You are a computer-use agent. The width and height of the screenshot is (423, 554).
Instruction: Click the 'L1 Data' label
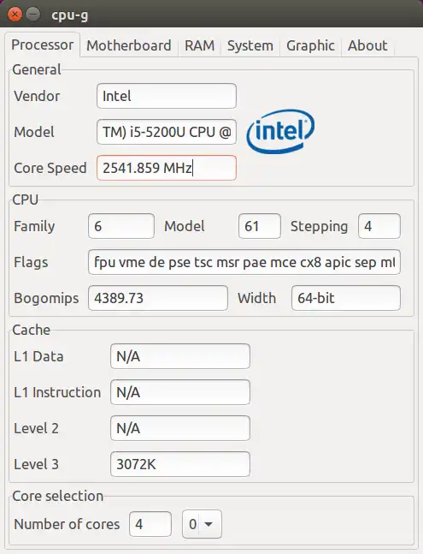(x=38, y=356)
